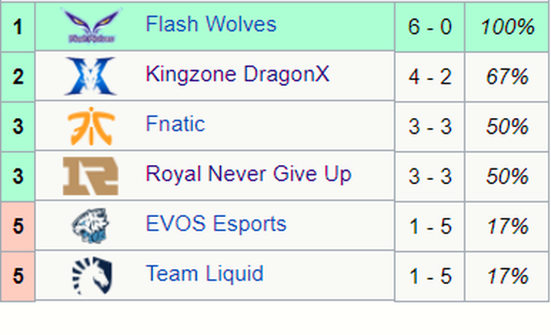The width and height of the screenshot is (551, 335).
Task: Follow the Royal Never Give Up link
Action: click(x=249, y=174)
